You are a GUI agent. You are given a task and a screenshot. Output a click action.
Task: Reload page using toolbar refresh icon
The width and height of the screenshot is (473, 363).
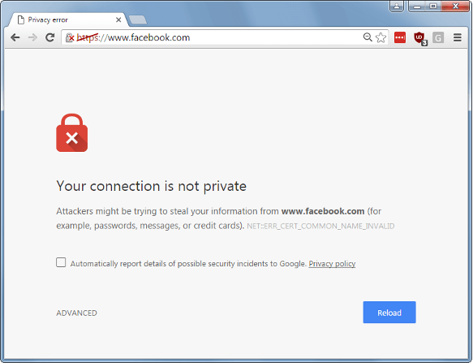(50, 37)
